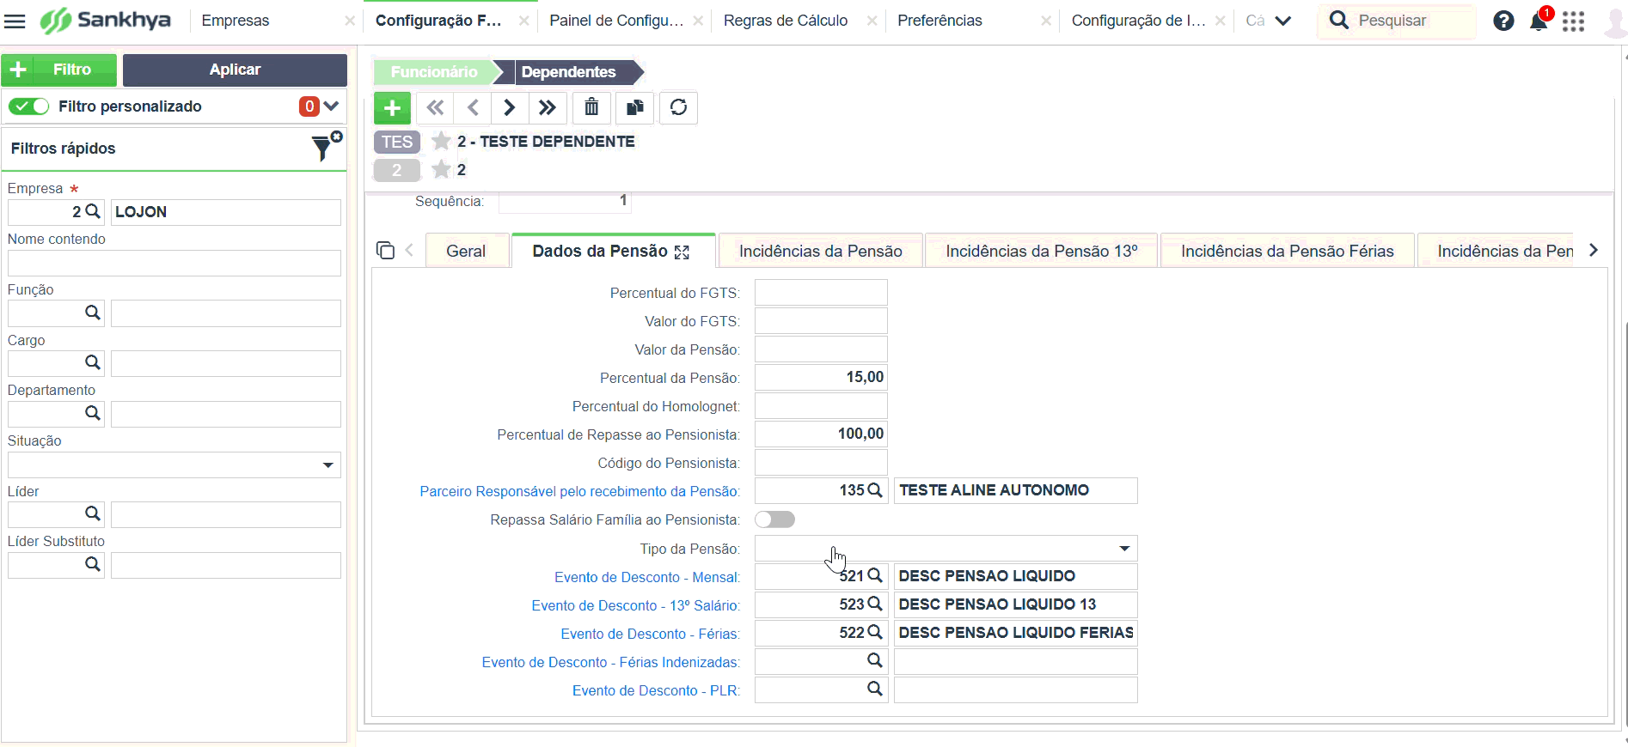This screenshot has width=1628, height=747.
Task: Expand open tabs overflow chevron
Action: tap(1282, 21)
